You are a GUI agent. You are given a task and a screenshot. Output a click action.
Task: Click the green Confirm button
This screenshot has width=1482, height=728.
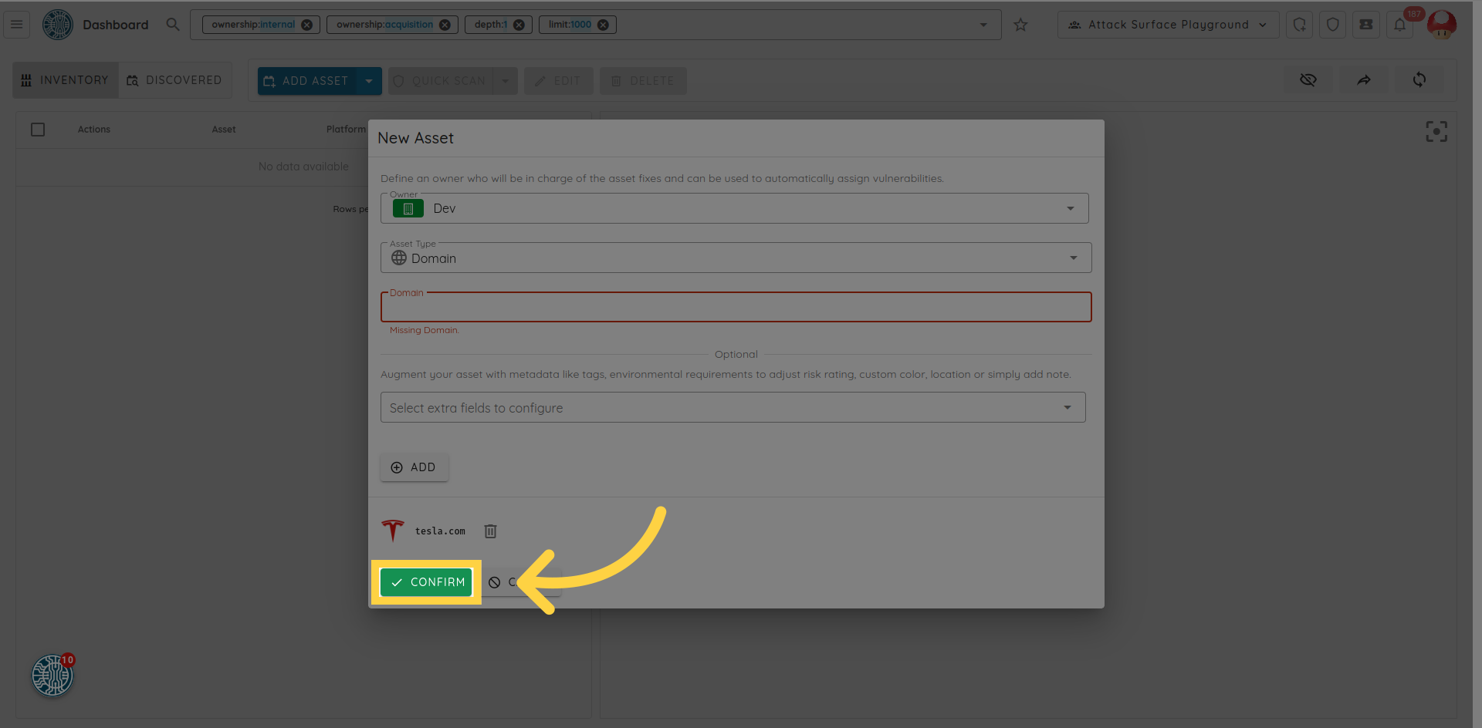426,582
